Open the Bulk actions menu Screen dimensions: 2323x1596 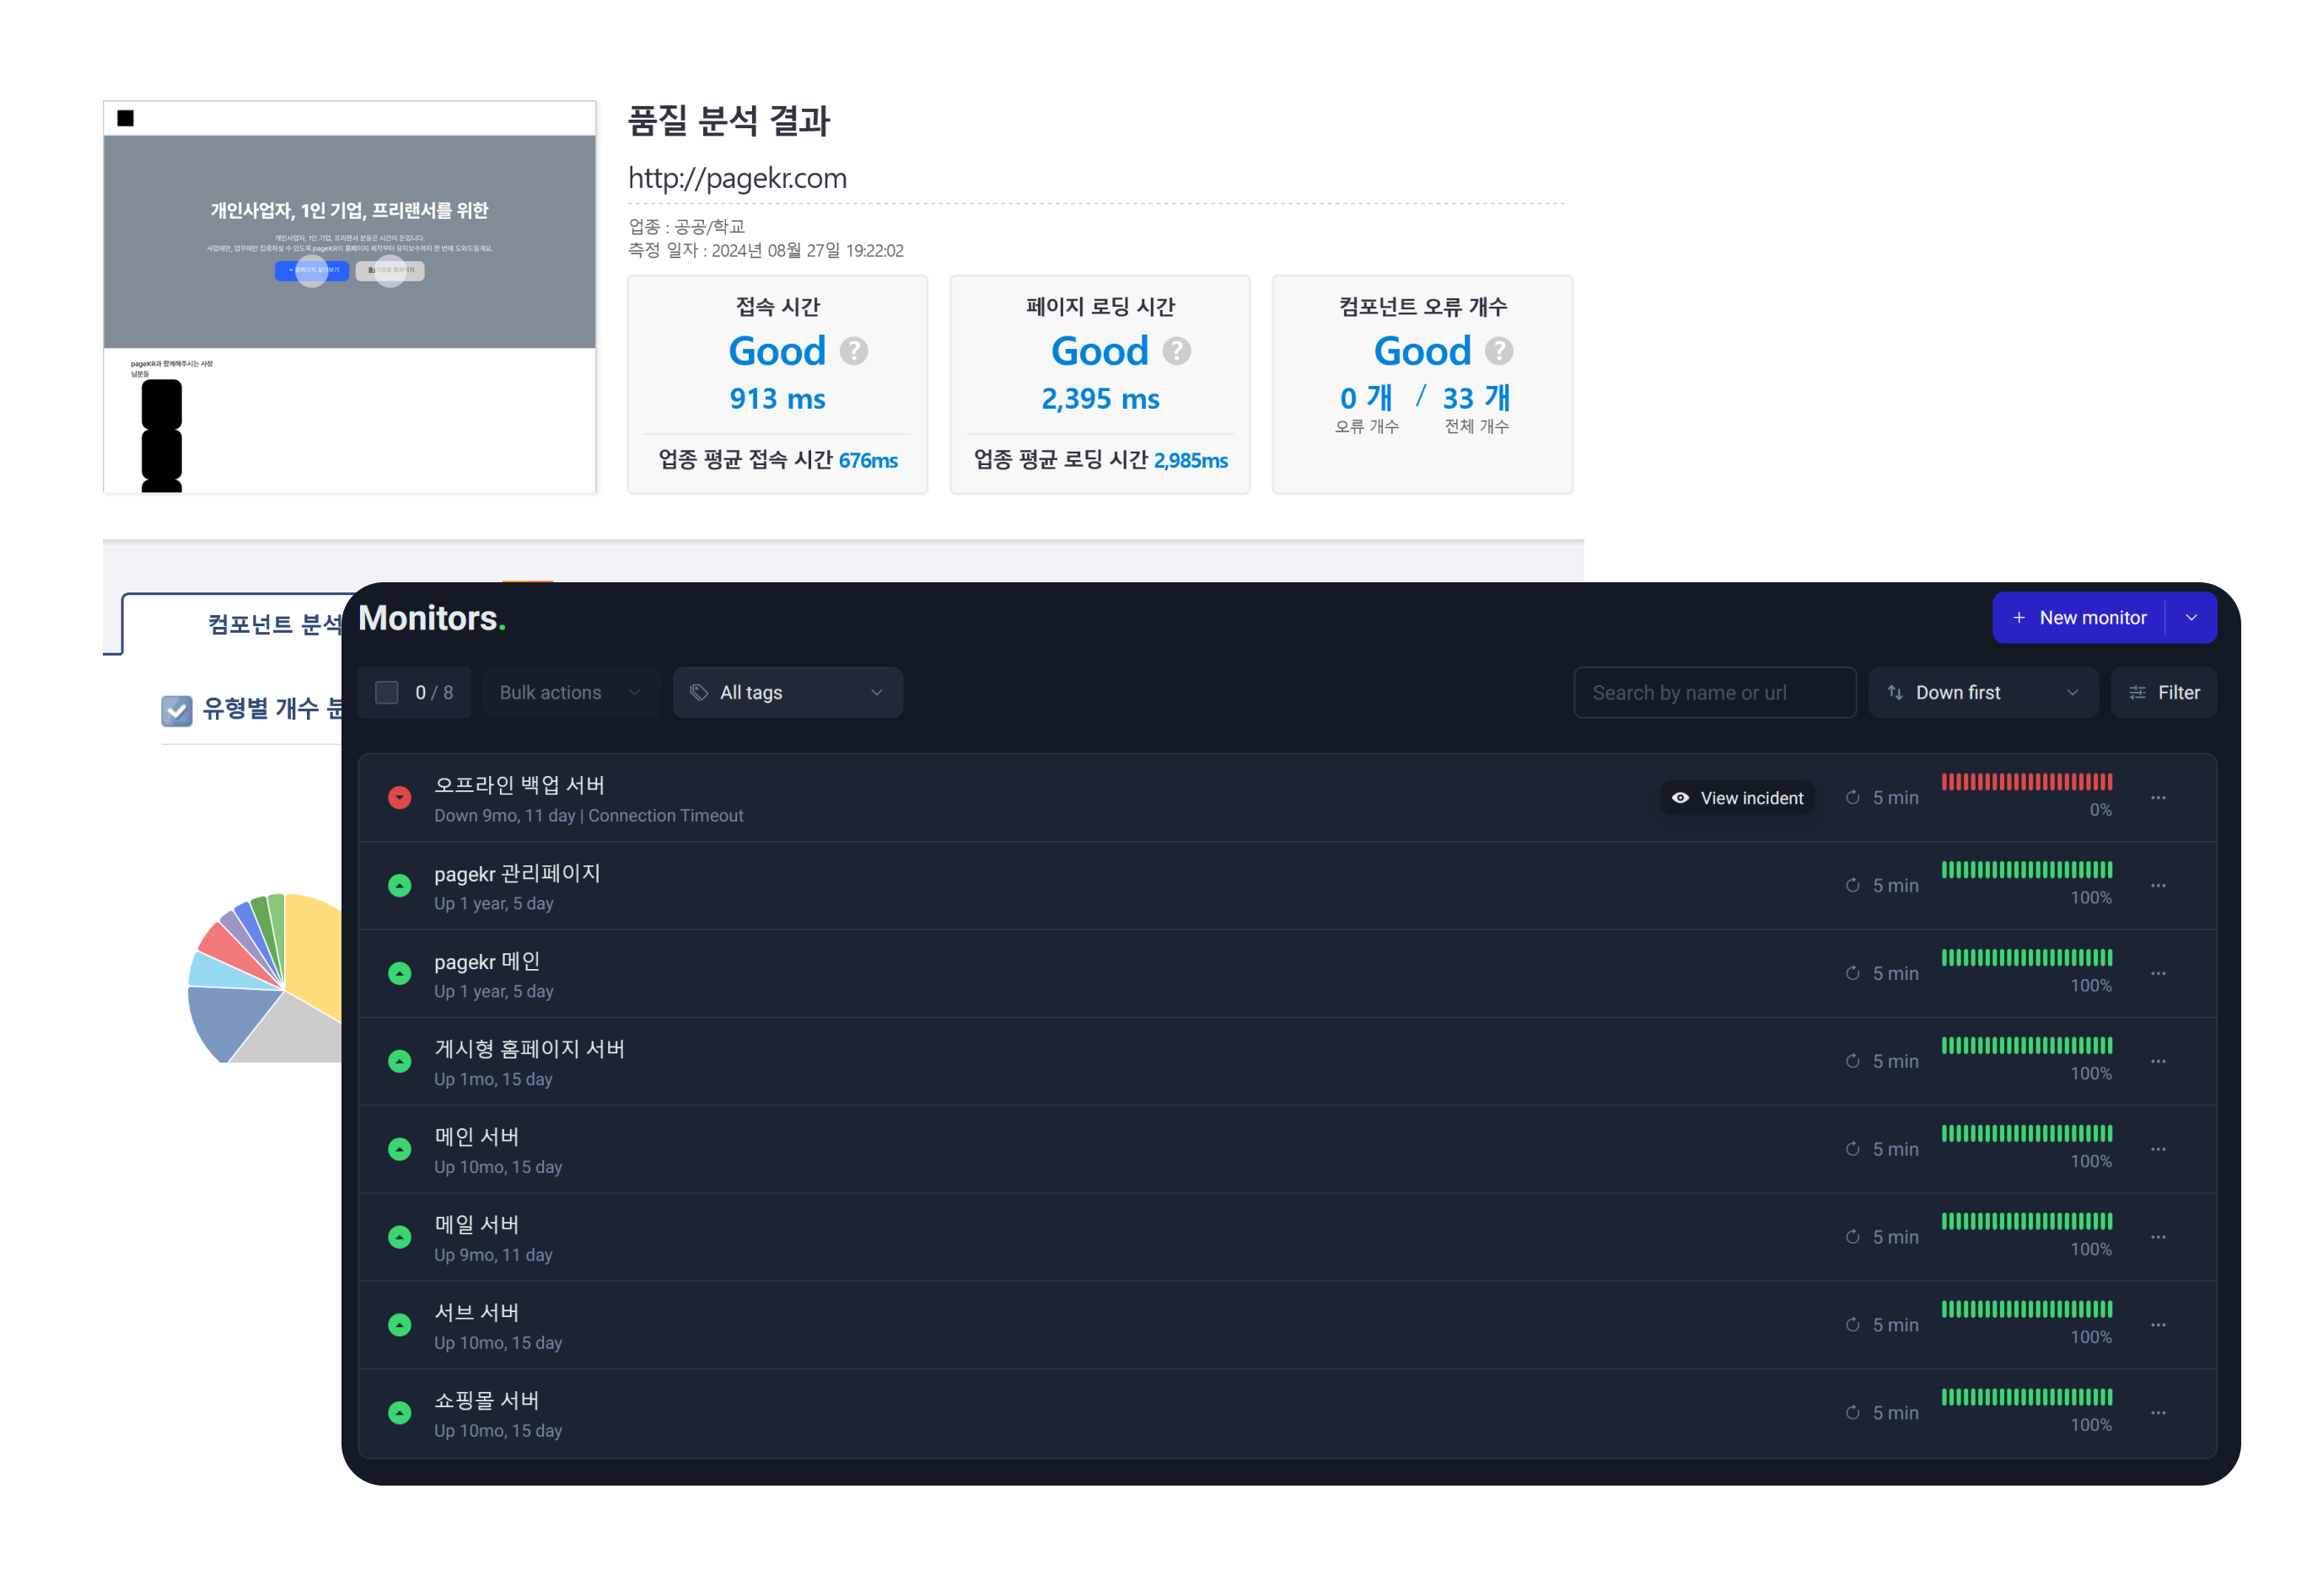[570, 692]
